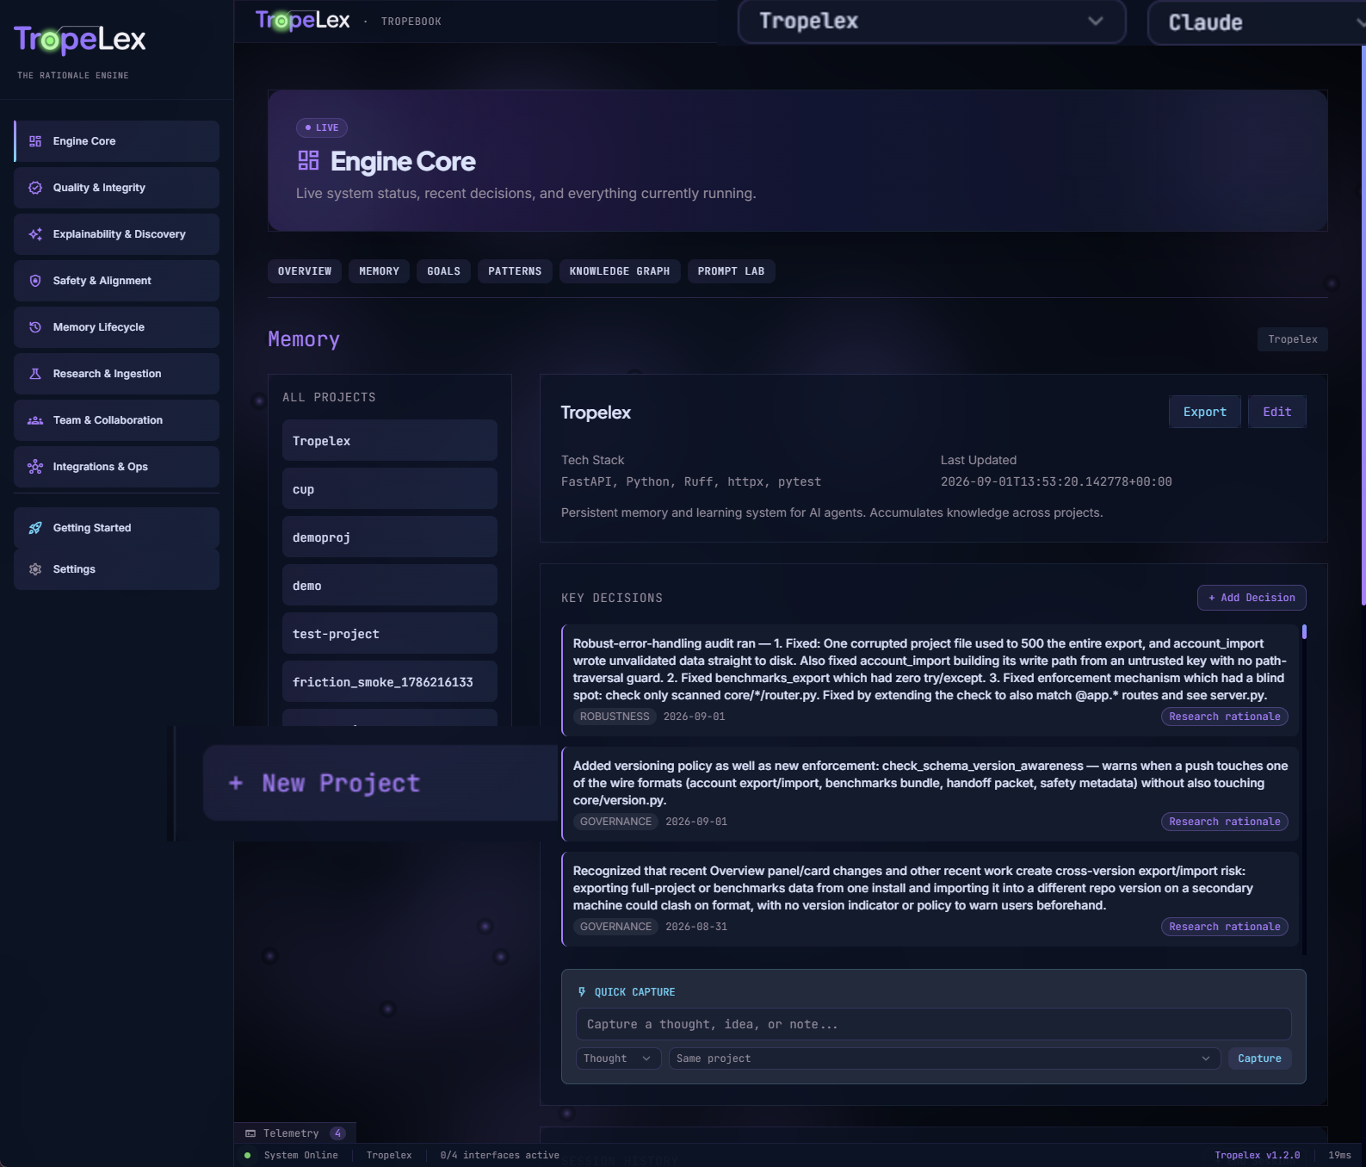Switch to the Overview tab
Screen dimensions: 1366x1167
305,271
